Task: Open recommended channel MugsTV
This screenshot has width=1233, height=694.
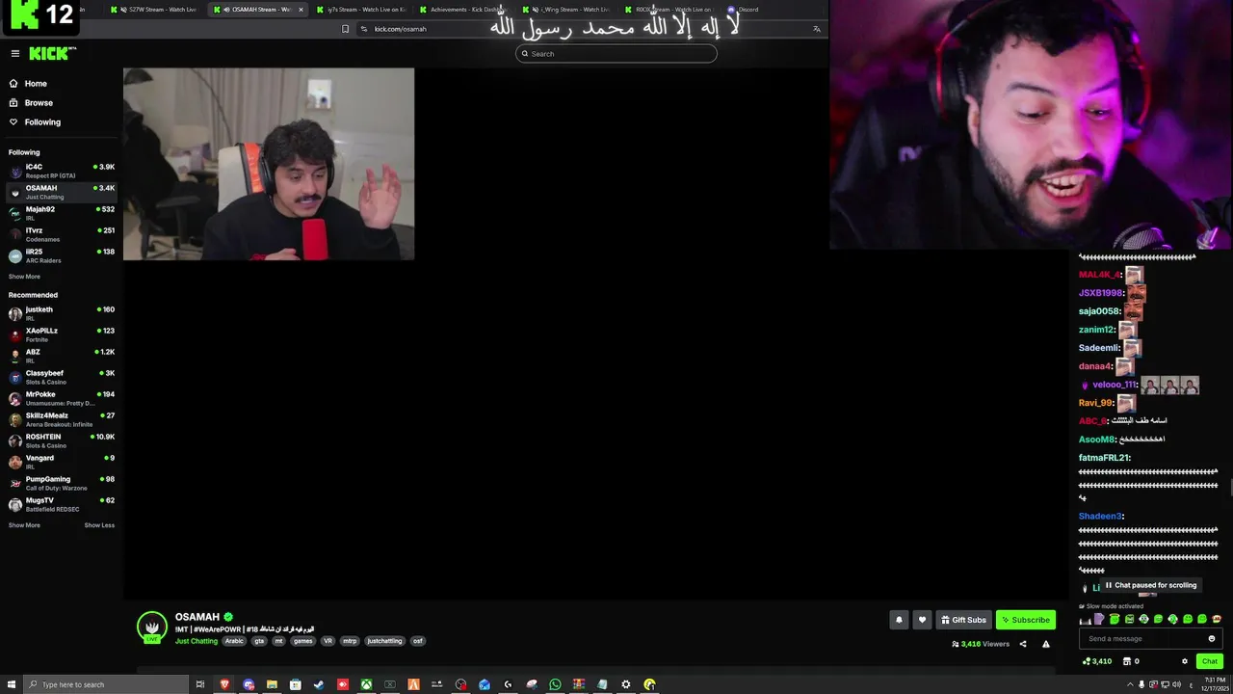Action: pos(62,504)
